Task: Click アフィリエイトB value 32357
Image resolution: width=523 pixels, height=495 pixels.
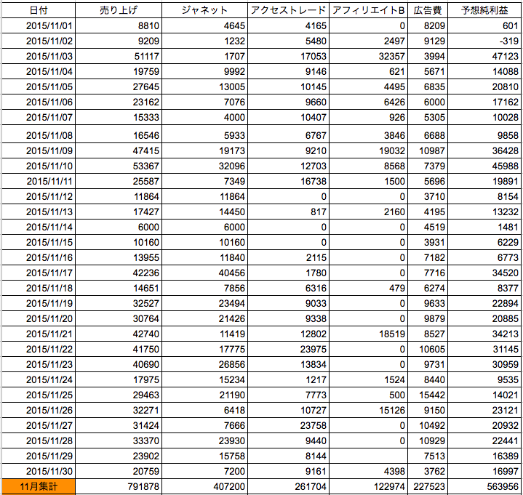Action: pos(368,57)
